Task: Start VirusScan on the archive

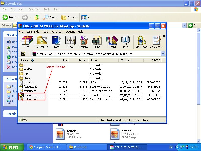Action: coord(141,42)
